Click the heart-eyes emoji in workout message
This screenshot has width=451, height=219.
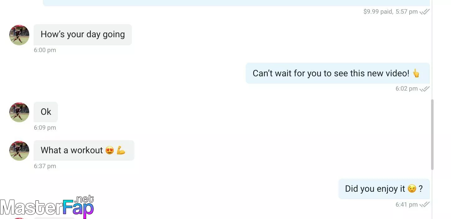click(109, 150)
